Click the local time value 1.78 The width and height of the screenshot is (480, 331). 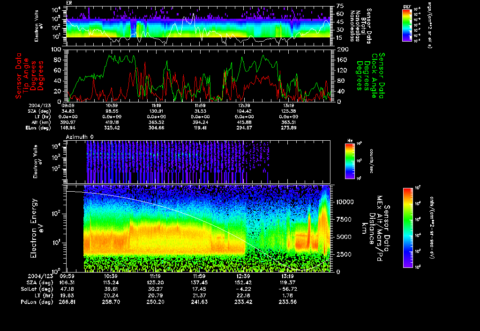point(288,295)
